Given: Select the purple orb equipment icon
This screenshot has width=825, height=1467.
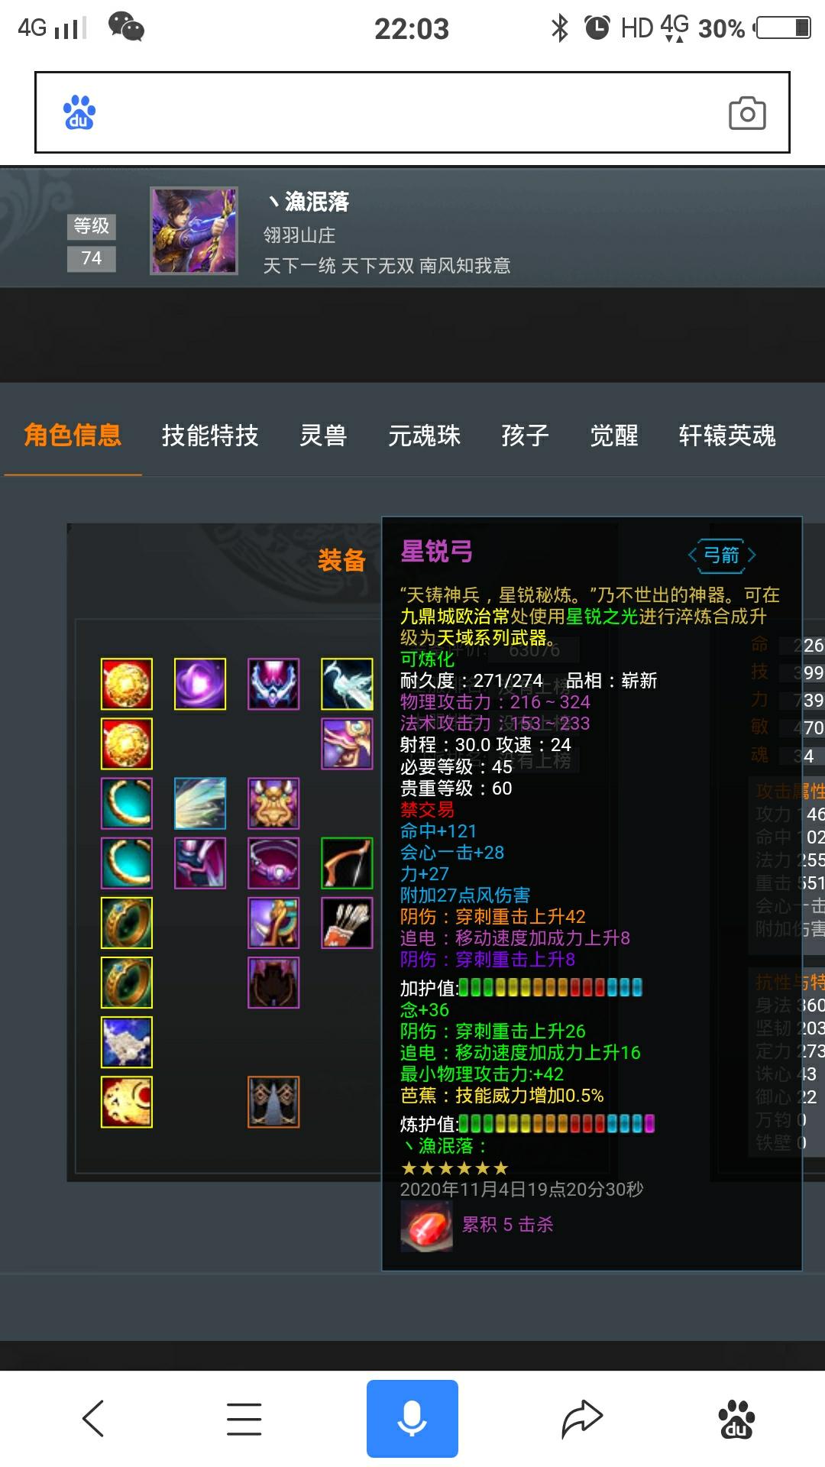Looking at the screenshot, I should [x=200, y=684].
